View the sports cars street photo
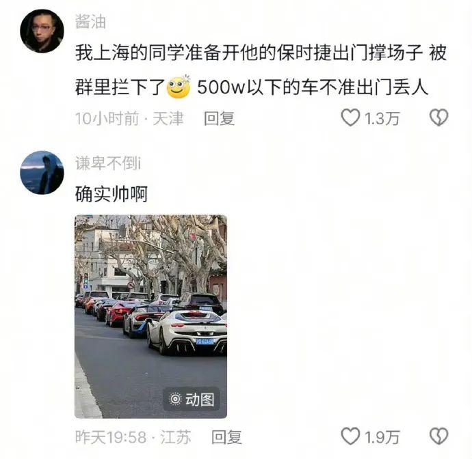Viewport: 472px width, 459px height. click(150, 316)
